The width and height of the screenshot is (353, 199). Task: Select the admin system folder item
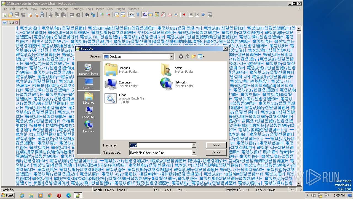coord(177,70)
